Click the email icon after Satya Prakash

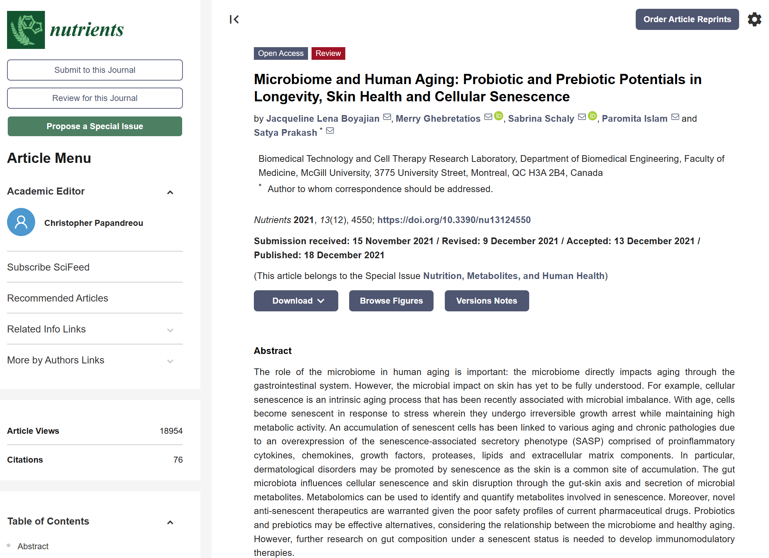[330, 131]
